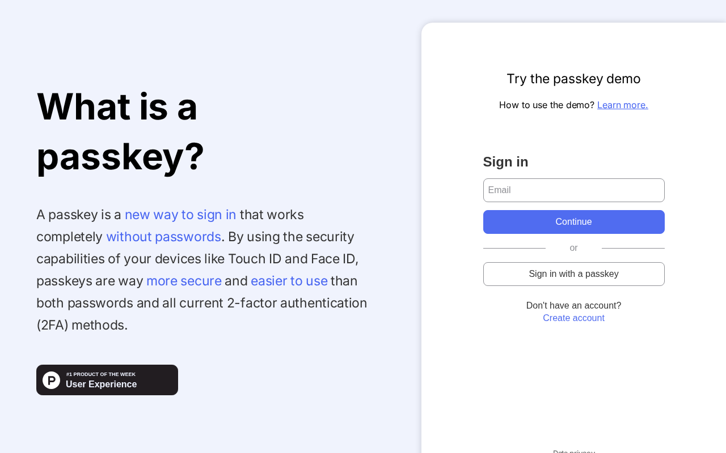Click the 'Don't have an account?' text
726x453 pixels.
click(x=573, y=306)
